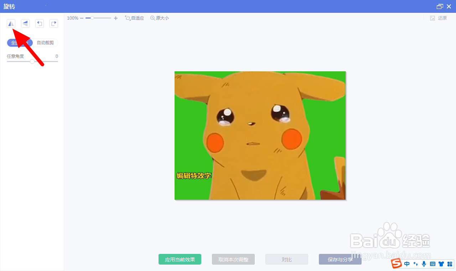456x271 pixels.
Task: Fit image with 自适应
Action: 135,18
